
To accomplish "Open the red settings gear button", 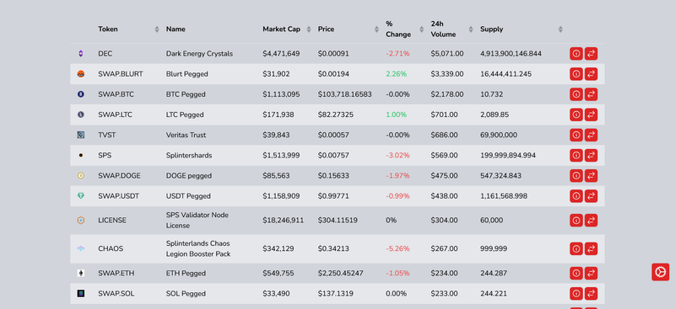I will (661, 272).
